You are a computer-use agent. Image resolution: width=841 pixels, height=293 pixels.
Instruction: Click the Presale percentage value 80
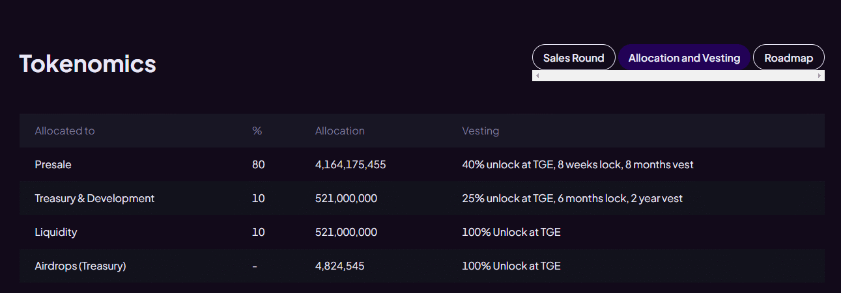click(x=259, y=165)
